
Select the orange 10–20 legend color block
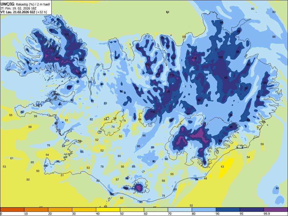[x=36, y=210]
